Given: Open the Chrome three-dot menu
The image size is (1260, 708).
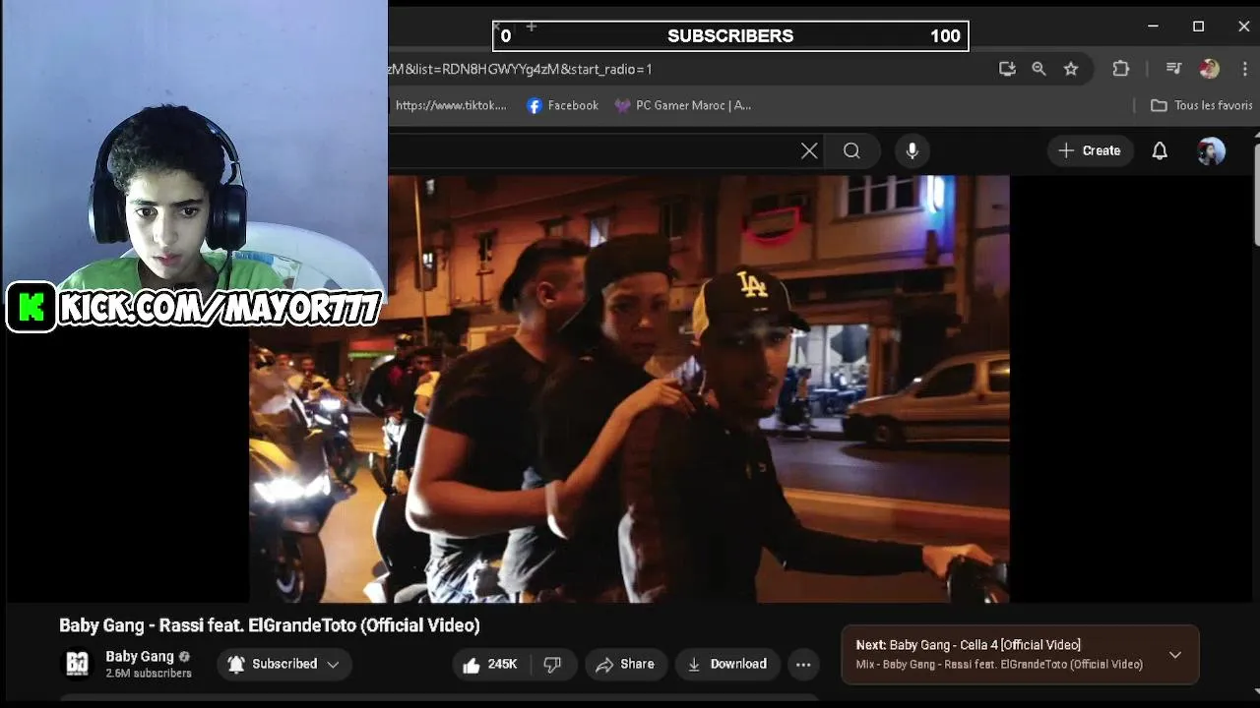Looking at the screenshot, I should pyautogui.click(x=1245, y=69).
